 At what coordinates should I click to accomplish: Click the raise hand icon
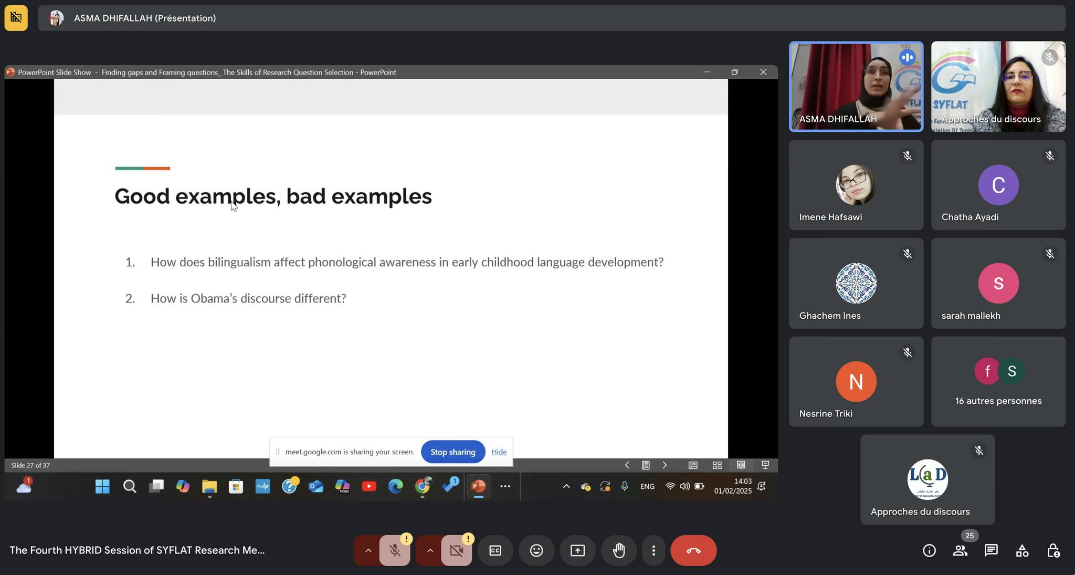click(x=619, y=550)
